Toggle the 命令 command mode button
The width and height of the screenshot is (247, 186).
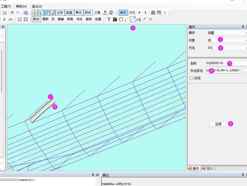[123, 13]
